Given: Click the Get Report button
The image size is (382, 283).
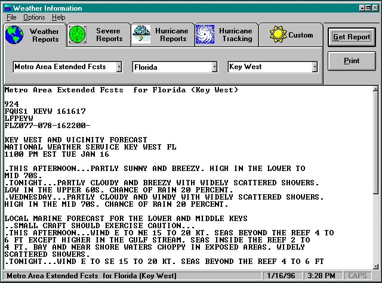Looking at the screenshot, I should pyautogui.click(x=352, y=37).
